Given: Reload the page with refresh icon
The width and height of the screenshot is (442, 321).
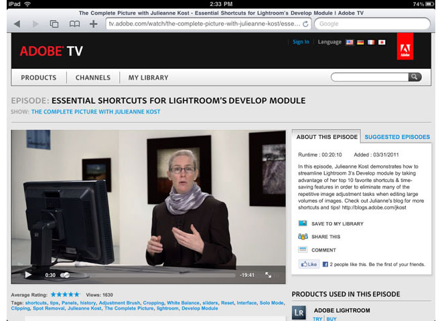Looking at the screenshot, I should click(x=305, y=24).
